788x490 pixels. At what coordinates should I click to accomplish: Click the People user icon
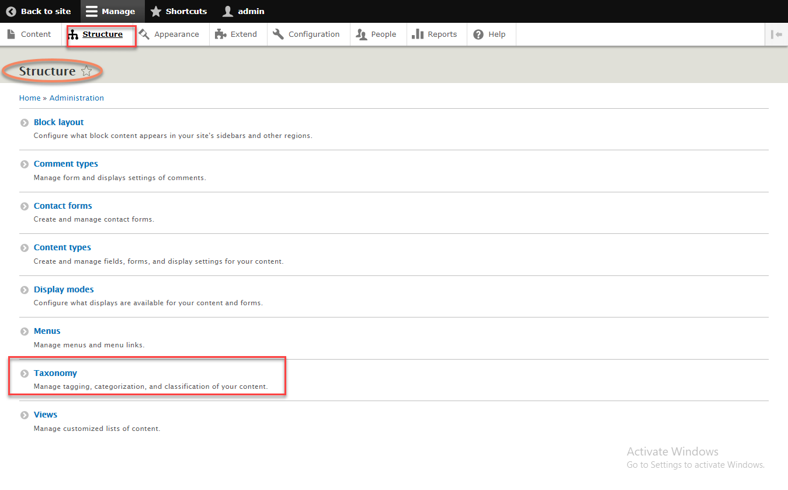tap(362, 34)
